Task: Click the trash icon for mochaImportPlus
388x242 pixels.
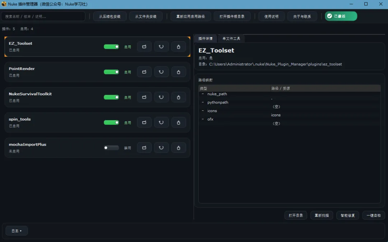Action: (179, 148)
